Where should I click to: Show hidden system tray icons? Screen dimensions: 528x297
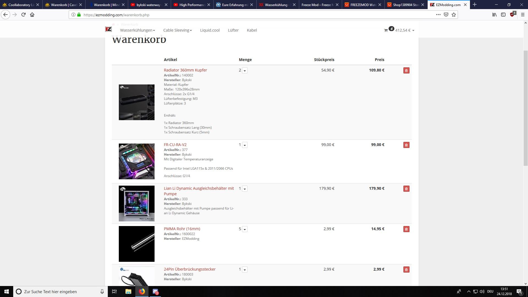[469, 291]
